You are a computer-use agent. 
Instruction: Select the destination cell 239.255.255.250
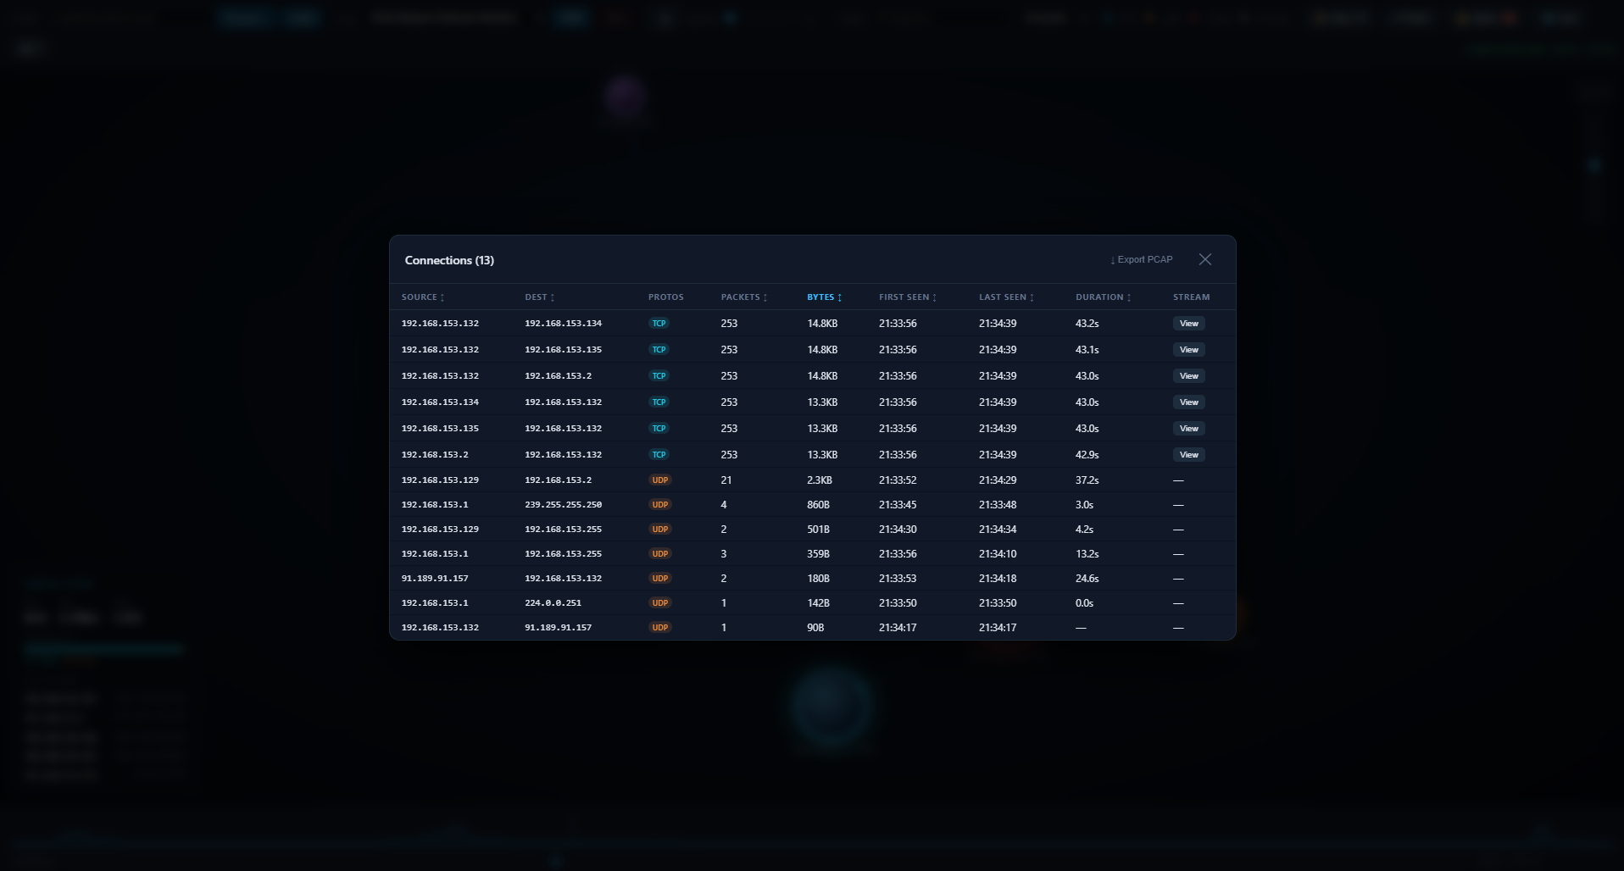(x=563, y=505)
